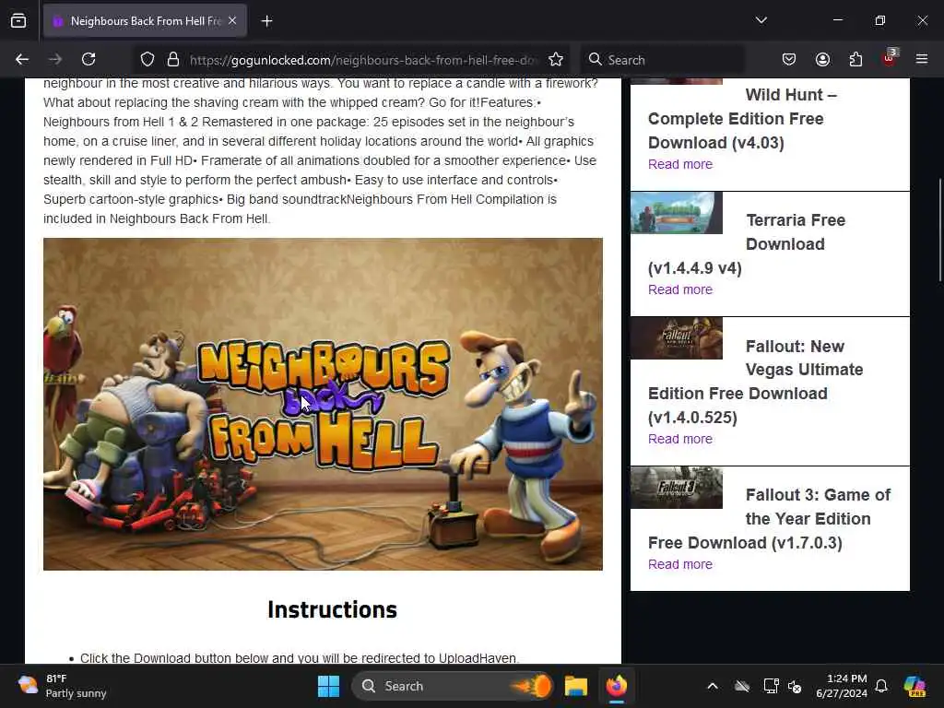Click Read more under Fallout: New Vegas
944x708 pixels.
tap(679, 439)
